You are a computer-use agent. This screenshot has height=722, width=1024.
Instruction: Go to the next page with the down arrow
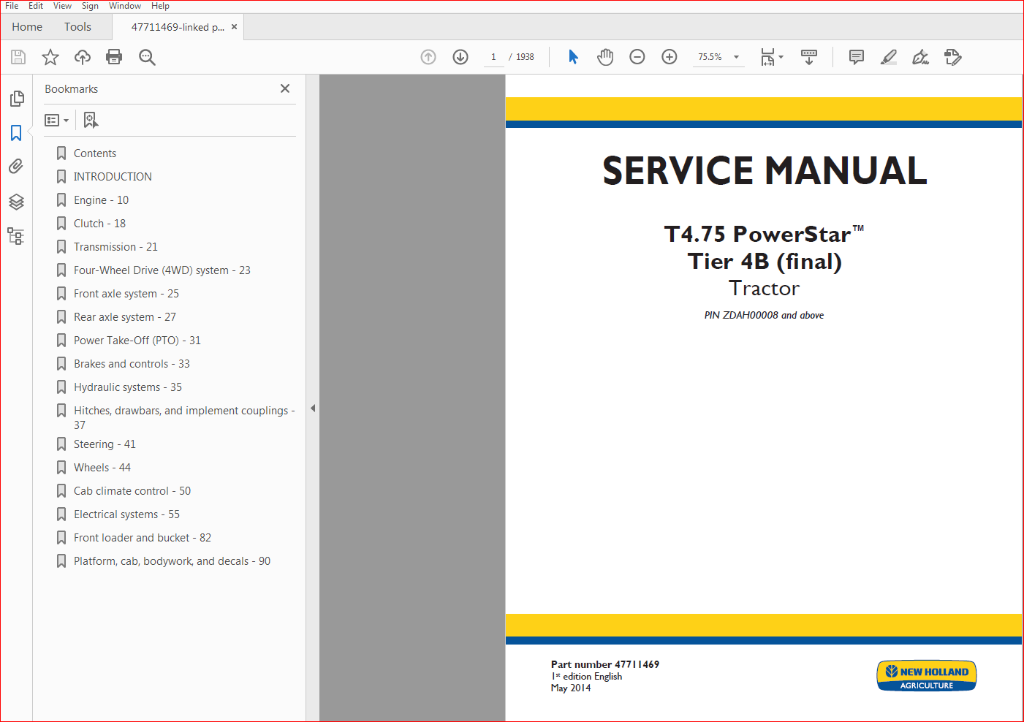[x=460, y=57]
